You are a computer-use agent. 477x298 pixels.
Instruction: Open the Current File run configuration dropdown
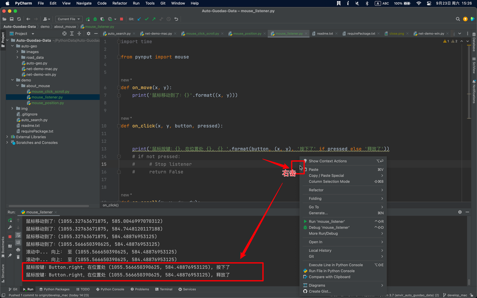[x=69, y=19]
